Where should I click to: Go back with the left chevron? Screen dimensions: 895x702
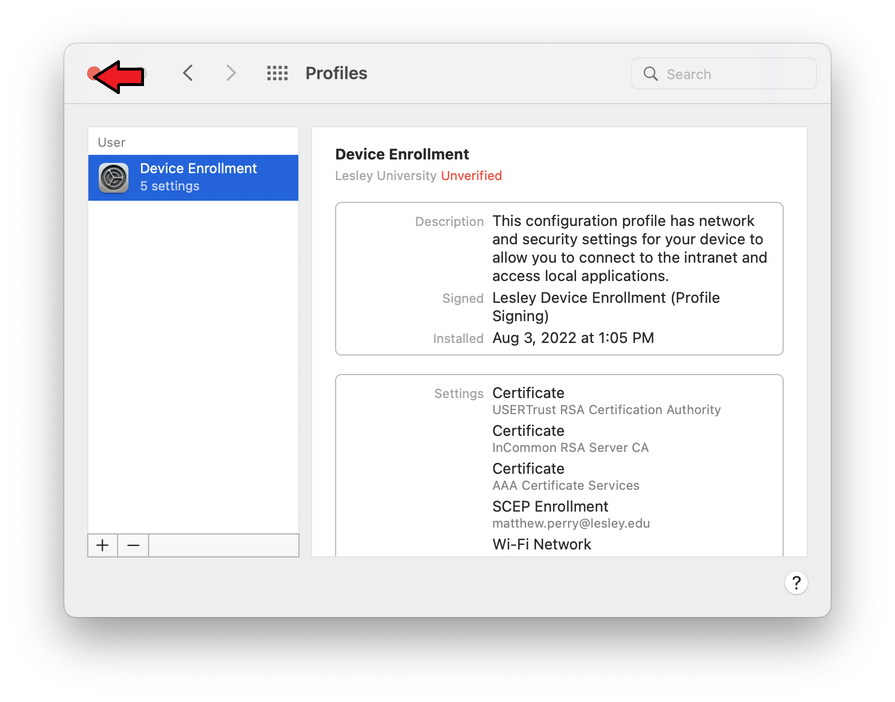click(x=188, y=73)
